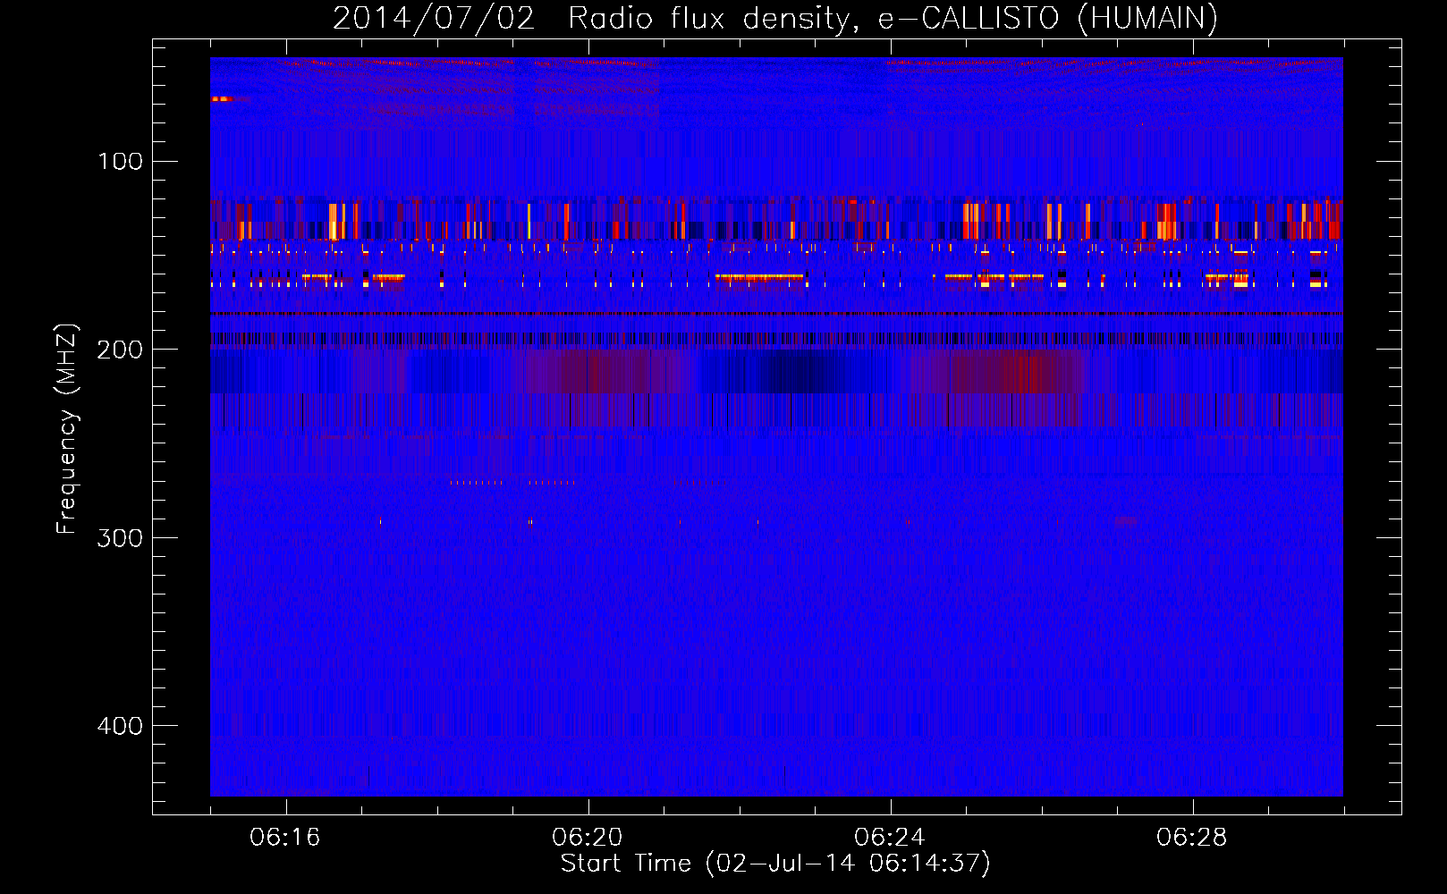The height and width of the screenshot is (894, 1447).
Task: Click the '06:24' time tick label
Action: [890, 837]
